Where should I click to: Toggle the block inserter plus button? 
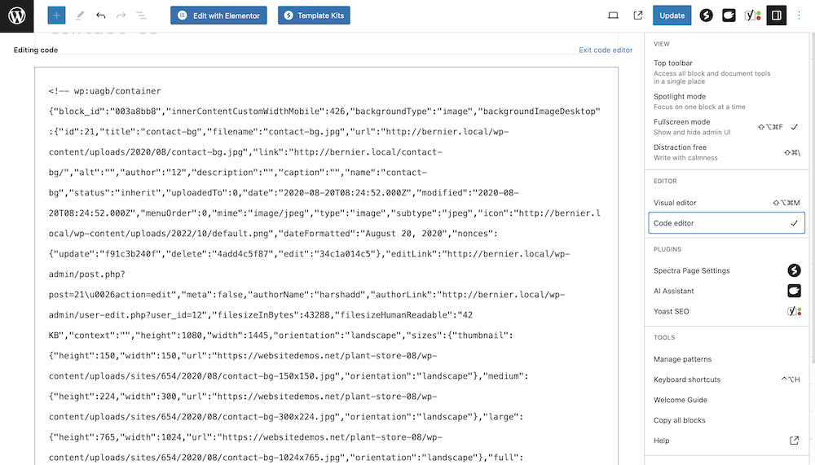pos(57,15)
